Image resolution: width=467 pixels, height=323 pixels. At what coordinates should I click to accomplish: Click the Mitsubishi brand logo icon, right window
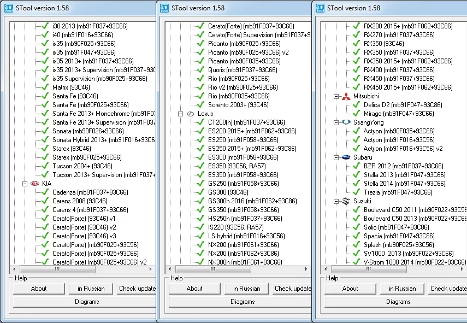point(346,96)
